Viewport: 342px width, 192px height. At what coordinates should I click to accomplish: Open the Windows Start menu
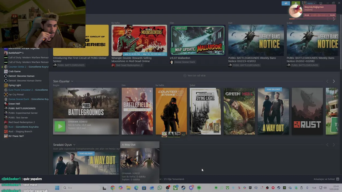57,188
